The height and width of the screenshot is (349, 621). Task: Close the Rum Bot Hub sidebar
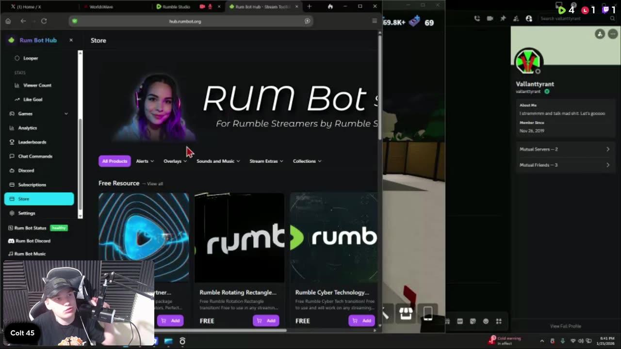(x=71, y=40)
